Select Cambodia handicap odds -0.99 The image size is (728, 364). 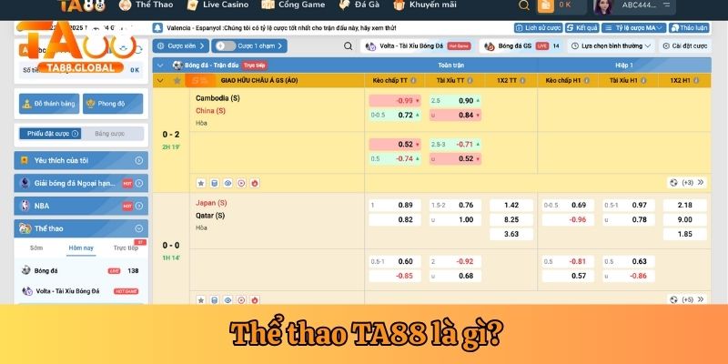point(395,101)
